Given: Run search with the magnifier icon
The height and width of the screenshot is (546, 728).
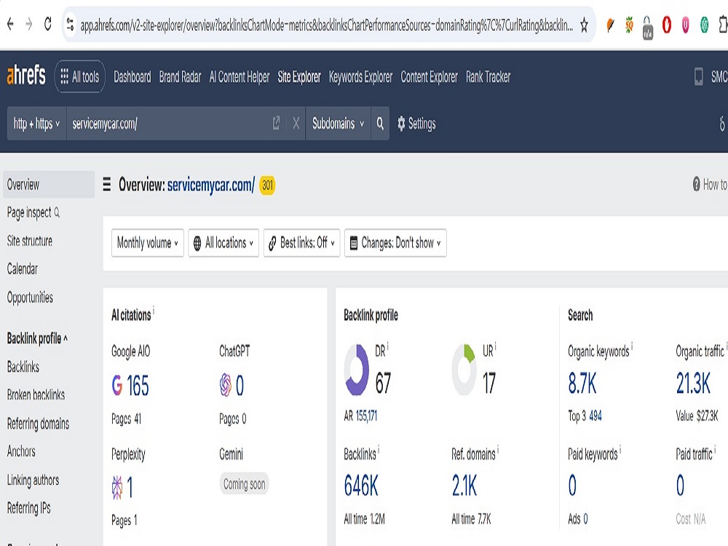Looking at the screenshot, I should click(380, 123).
